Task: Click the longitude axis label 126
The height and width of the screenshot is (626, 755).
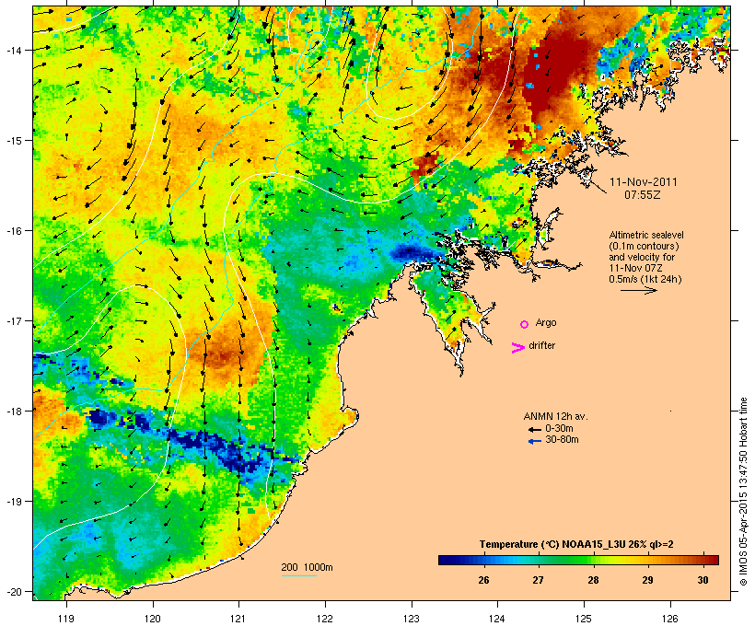Action: point(669,619)
